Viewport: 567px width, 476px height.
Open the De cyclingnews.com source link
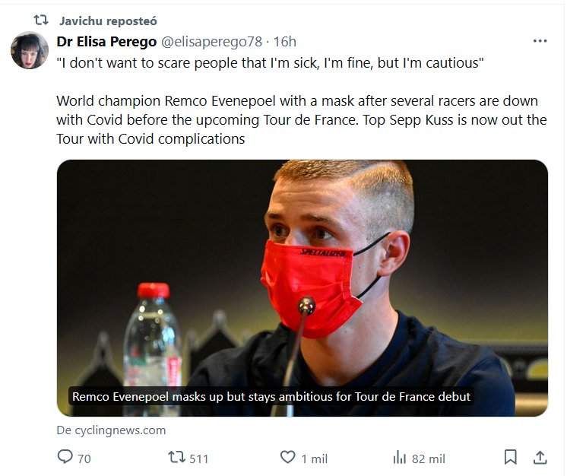pos(111,430)
